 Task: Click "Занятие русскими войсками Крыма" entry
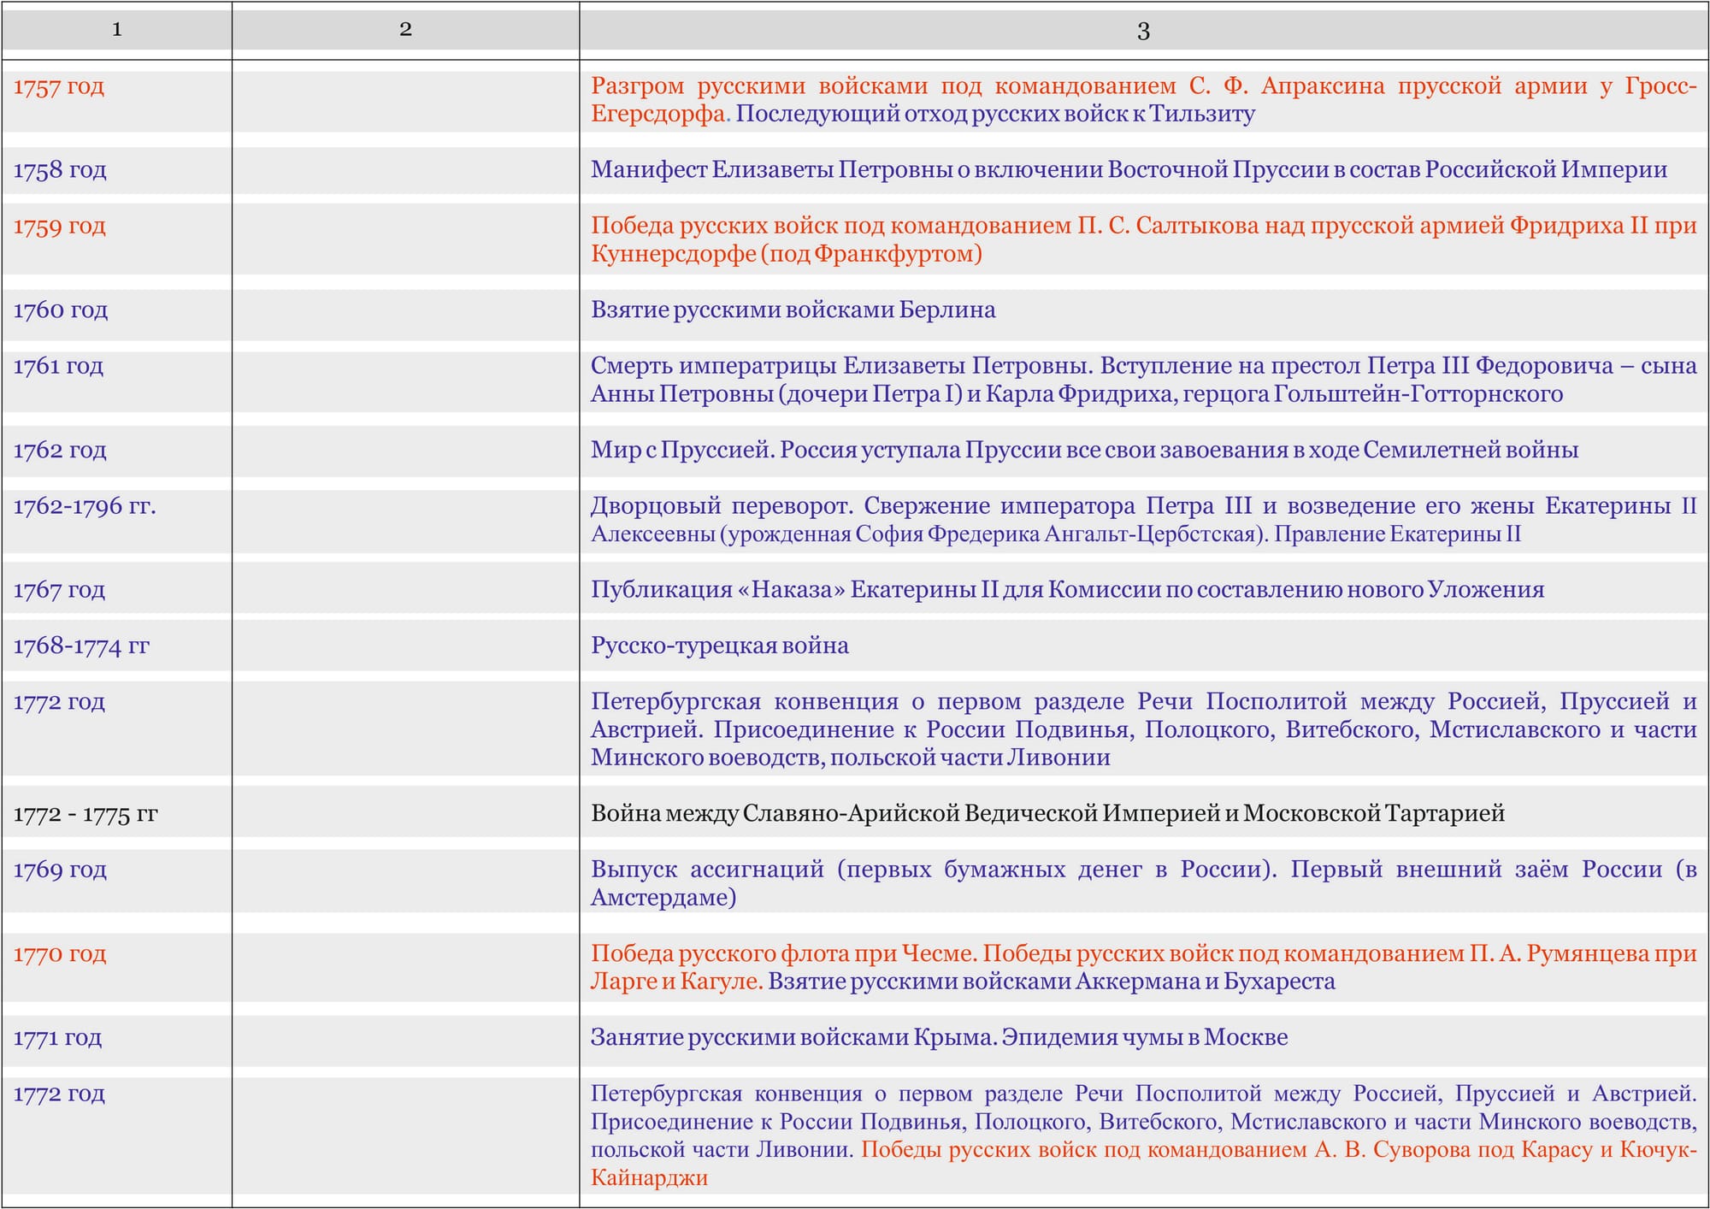coord(939,1037)
